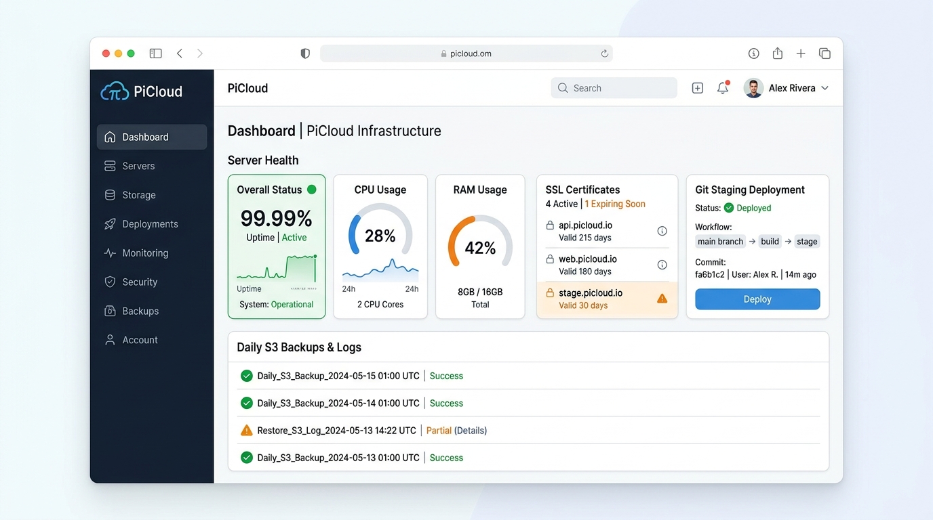The image size is (933, 520).
Task: Open info icon for api.picloud.io certificate
Action: (662, 231)
